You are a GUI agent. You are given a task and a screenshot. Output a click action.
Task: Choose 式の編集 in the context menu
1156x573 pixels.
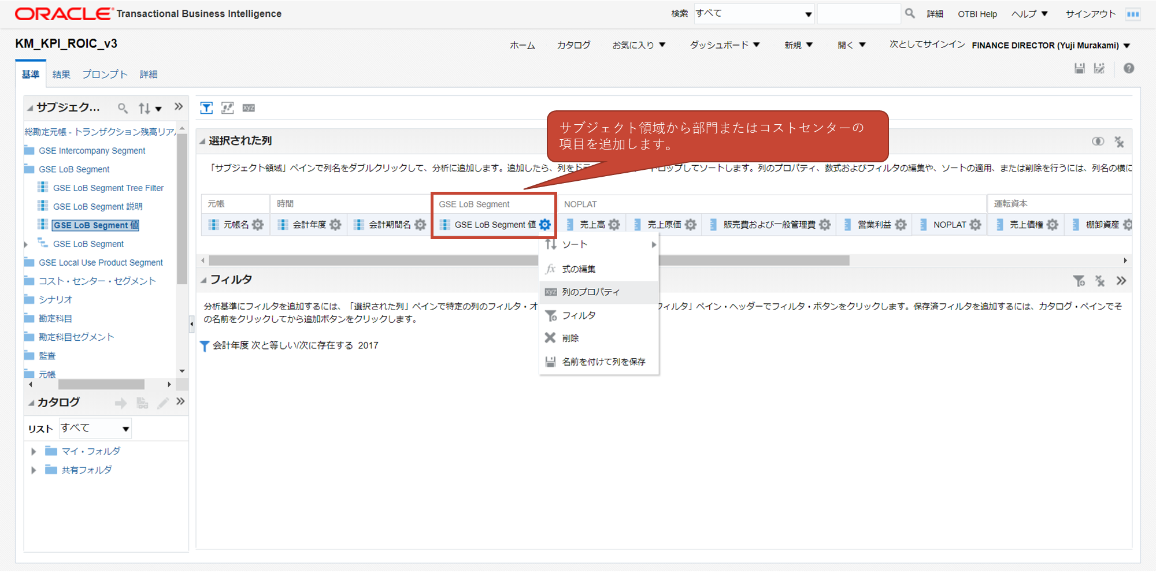click(599, 269)
